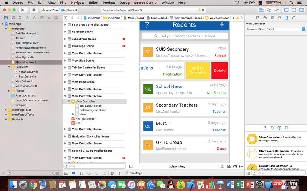Click the Find your friends search field
Image resolution: width=307 pixels, height=191 pixels.
coord(185,36)
